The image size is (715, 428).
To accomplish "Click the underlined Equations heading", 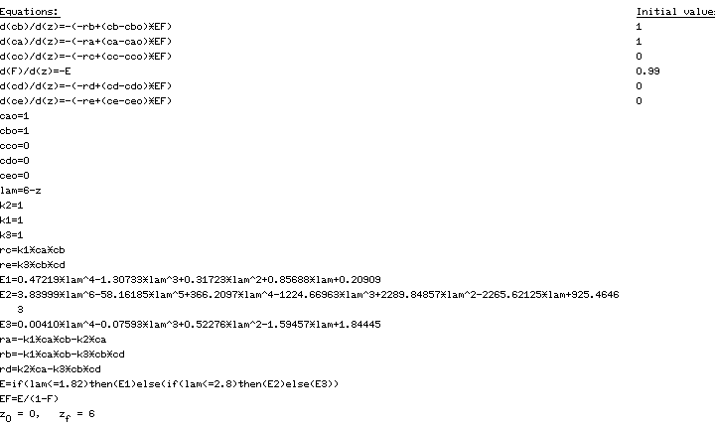I will 29,11.
